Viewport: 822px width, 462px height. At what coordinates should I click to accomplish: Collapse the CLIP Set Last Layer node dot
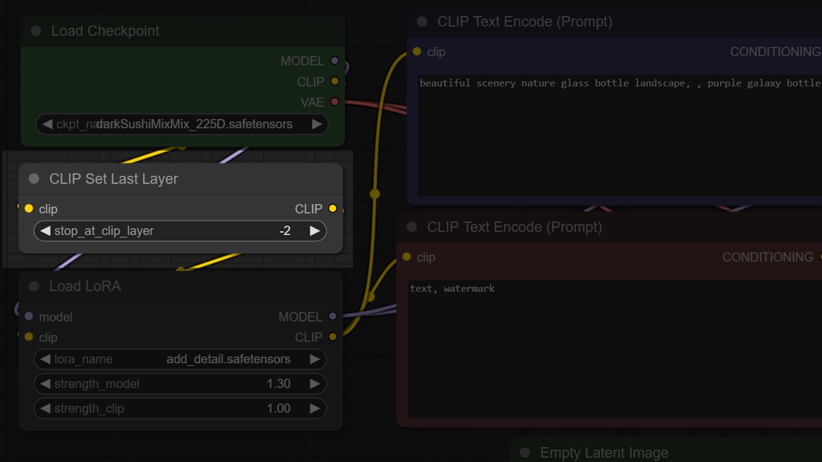[x=35, y=179]
